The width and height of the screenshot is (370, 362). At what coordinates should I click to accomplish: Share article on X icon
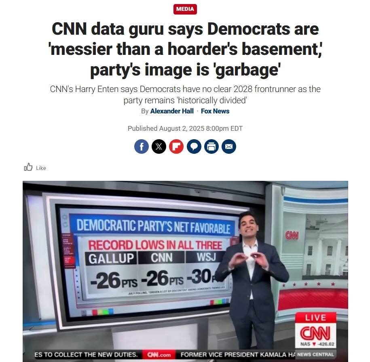point(159,146)
